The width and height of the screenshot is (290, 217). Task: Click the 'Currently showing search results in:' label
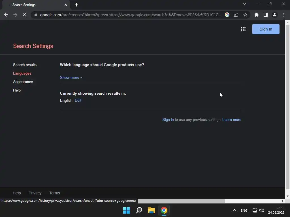point(93,93)
